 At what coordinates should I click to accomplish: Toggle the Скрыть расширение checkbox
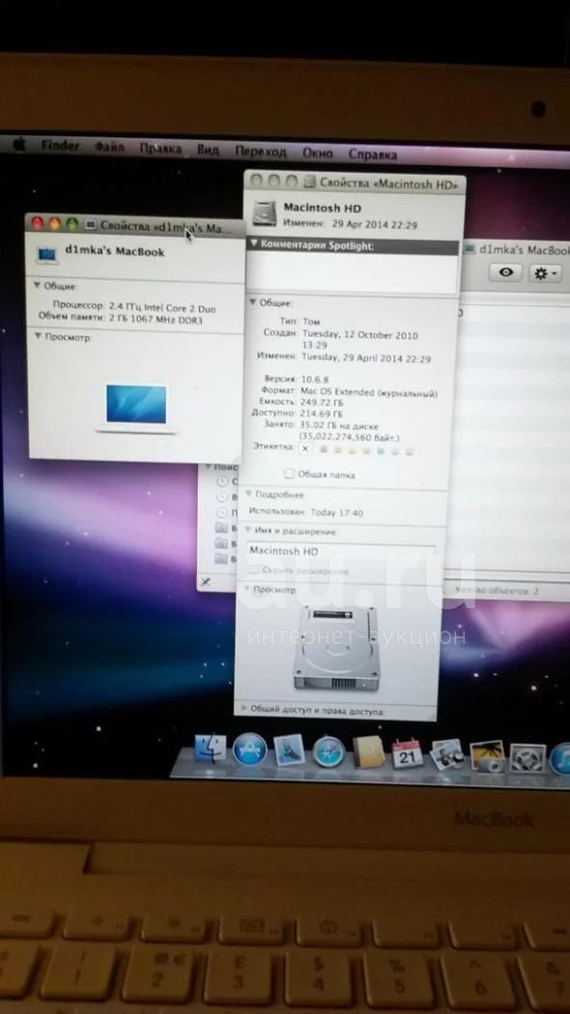[x=254, y=571]
